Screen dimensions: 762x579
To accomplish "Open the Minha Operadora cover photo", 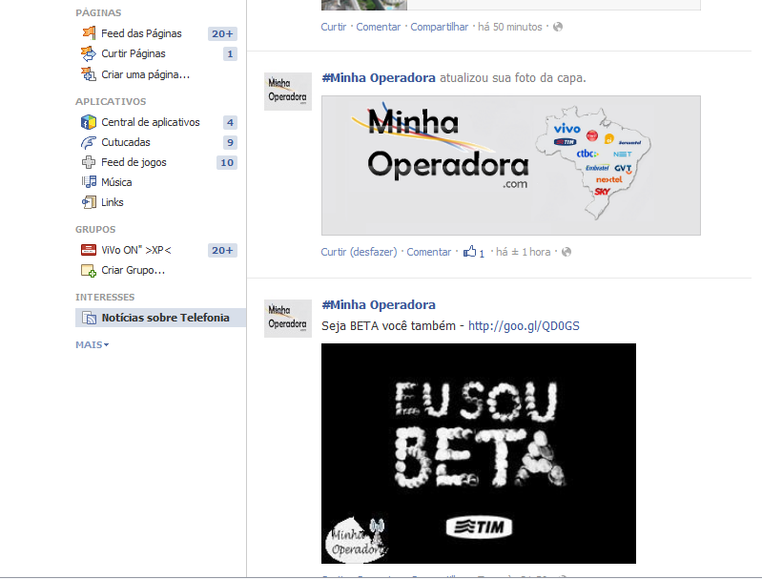I will point(510,165).
